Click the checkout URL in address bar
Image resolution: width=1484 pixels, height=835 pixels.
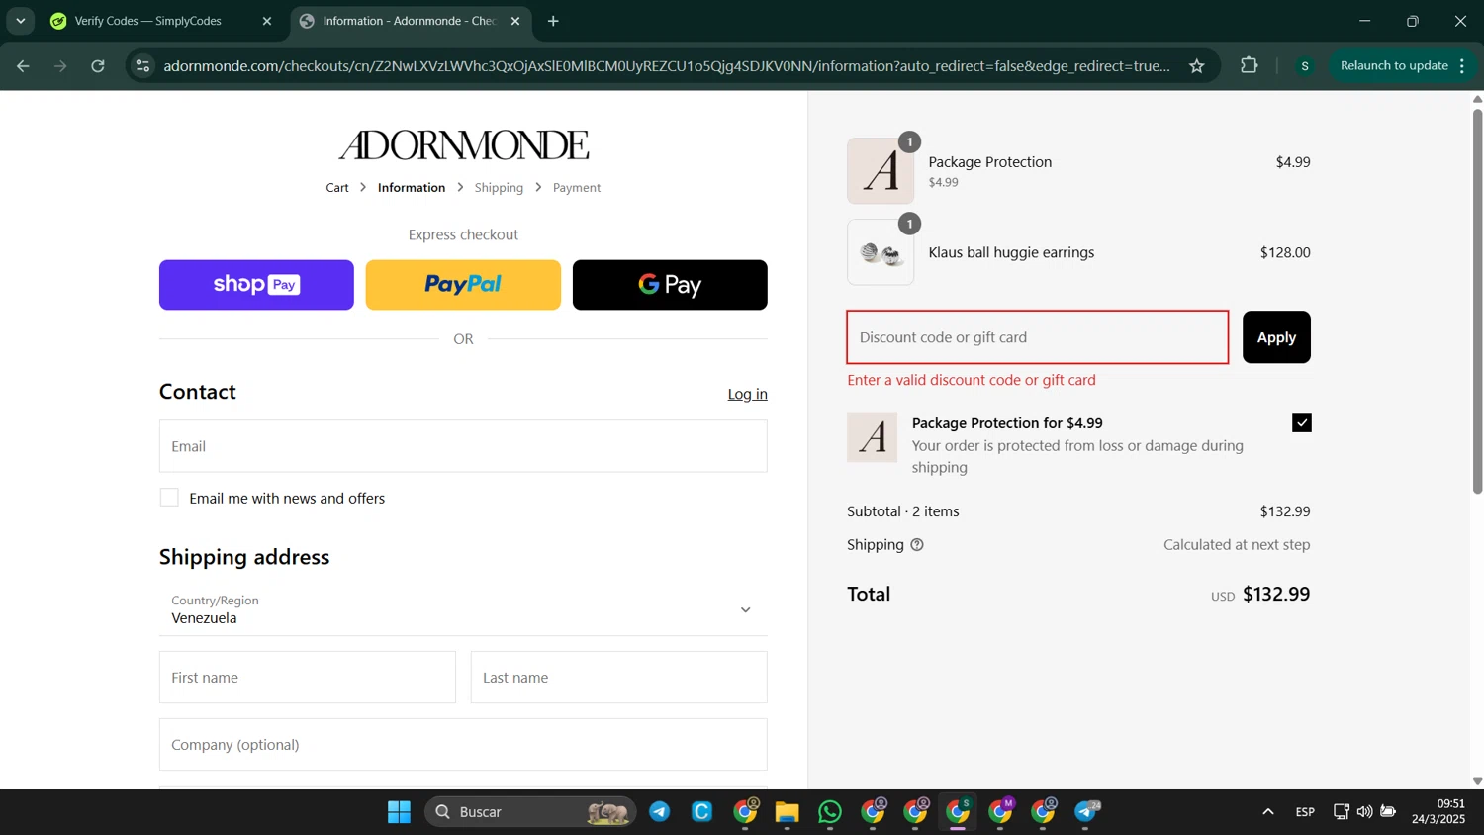(x=667, y=66)
